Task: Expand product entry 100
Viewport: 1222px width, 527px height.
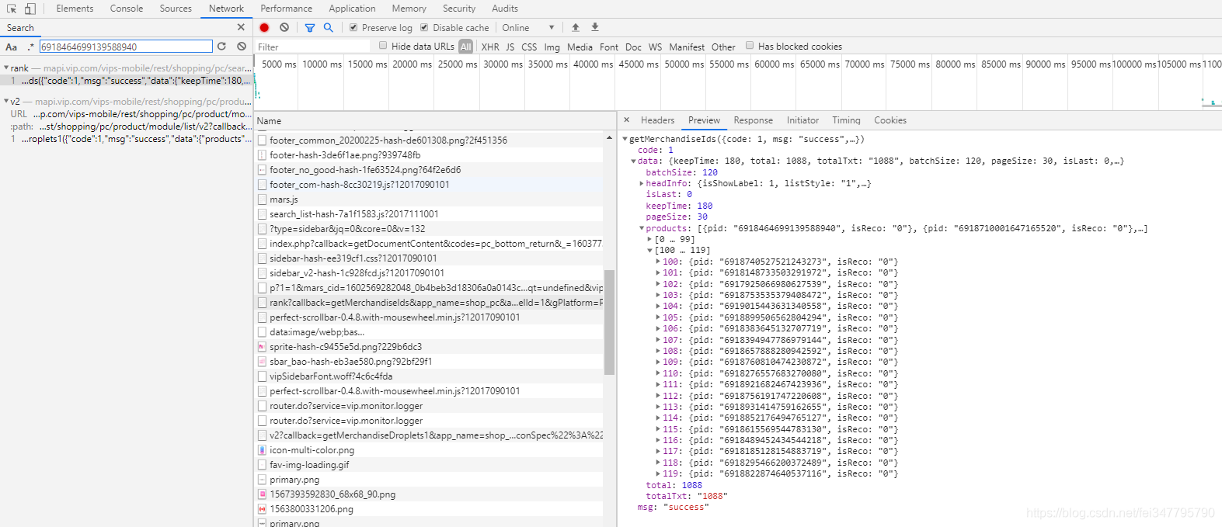Action: click(x=658, y=262)
